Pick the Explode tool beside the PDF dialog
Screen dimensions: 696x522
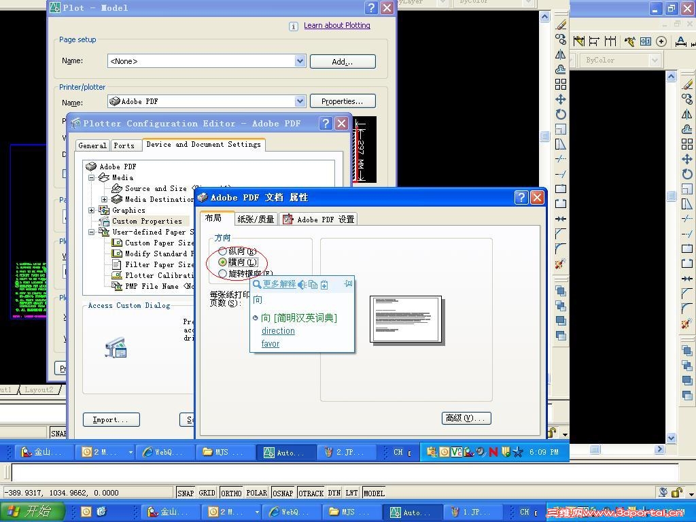pos(560,264)
